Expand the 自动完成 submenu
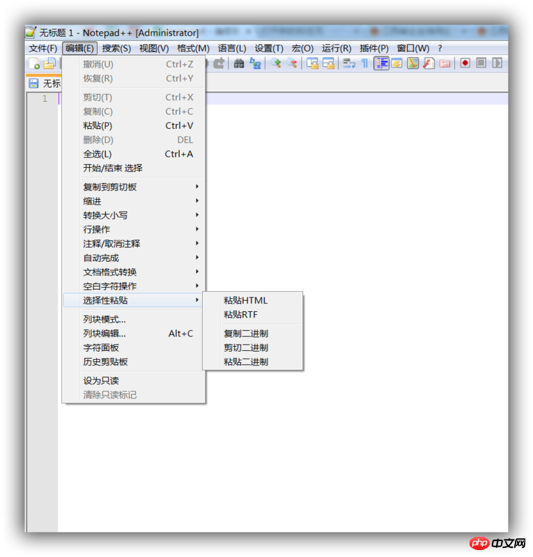Screen dimensions: 533x557 click(x=134, y=258)
